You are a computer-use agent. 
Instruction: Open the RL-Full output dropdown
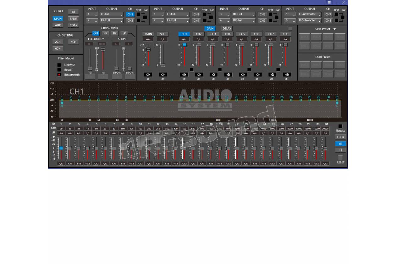[244, 14]
